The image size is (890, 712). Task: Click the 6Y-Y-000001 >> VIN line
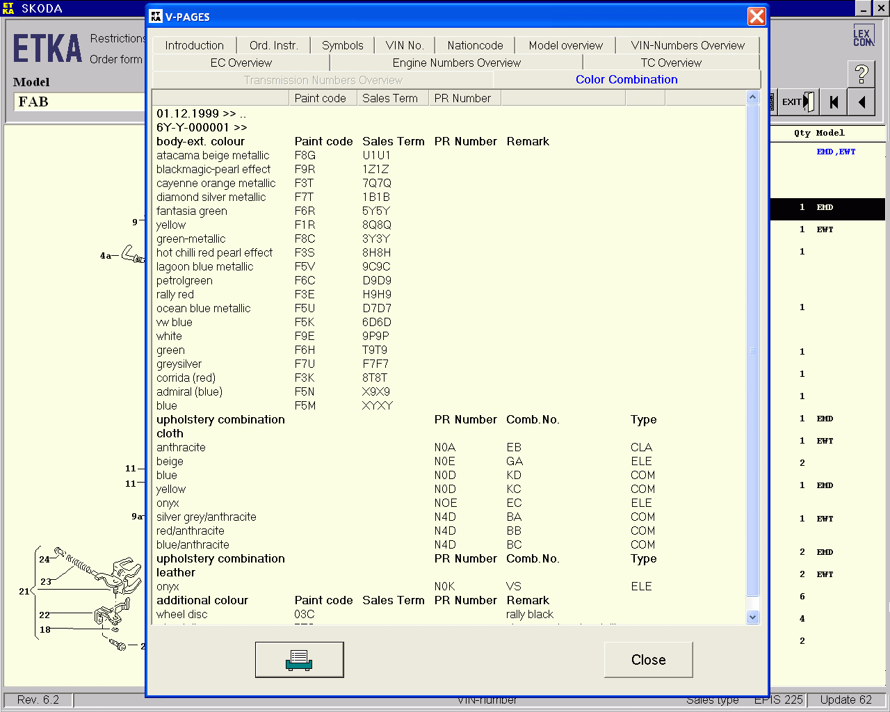pyautogui.click(x=202, y=127)
